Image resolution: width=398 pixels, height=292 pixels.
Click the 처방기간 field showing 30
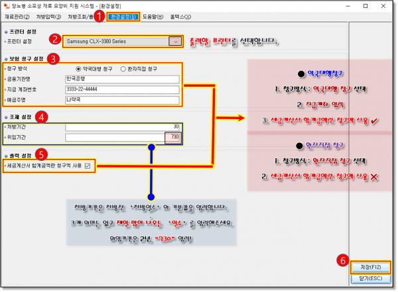tap(122, 126)
